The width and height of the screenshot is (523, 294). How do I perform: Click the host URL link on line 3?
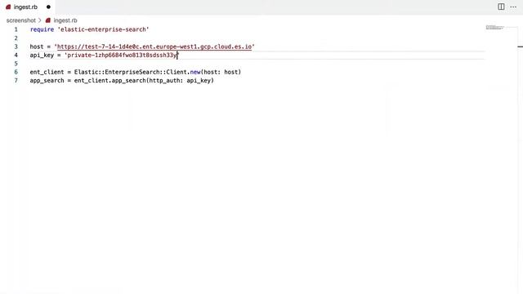point(154,47)
